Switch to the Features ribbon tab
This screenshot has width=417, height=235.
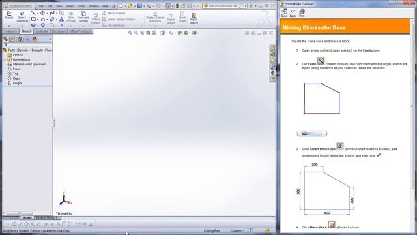point(10,31)
